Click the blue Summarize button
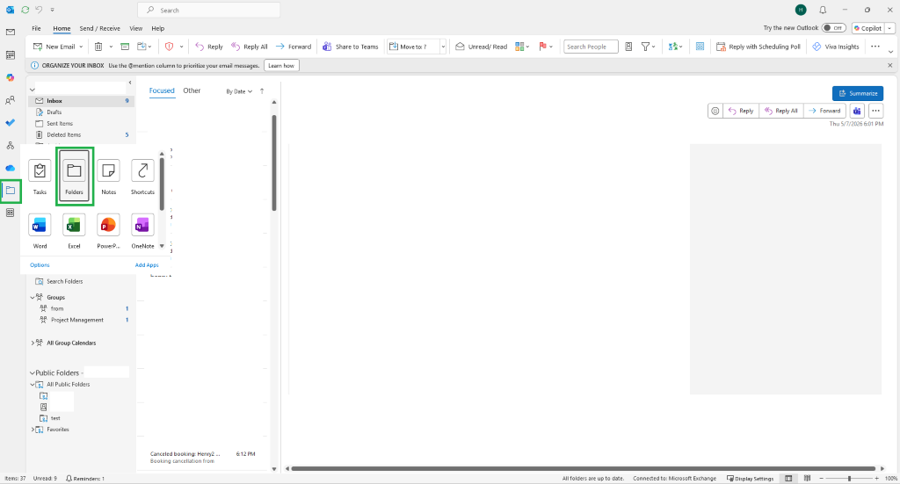900x484 pixels. click(x=858, y=93)
